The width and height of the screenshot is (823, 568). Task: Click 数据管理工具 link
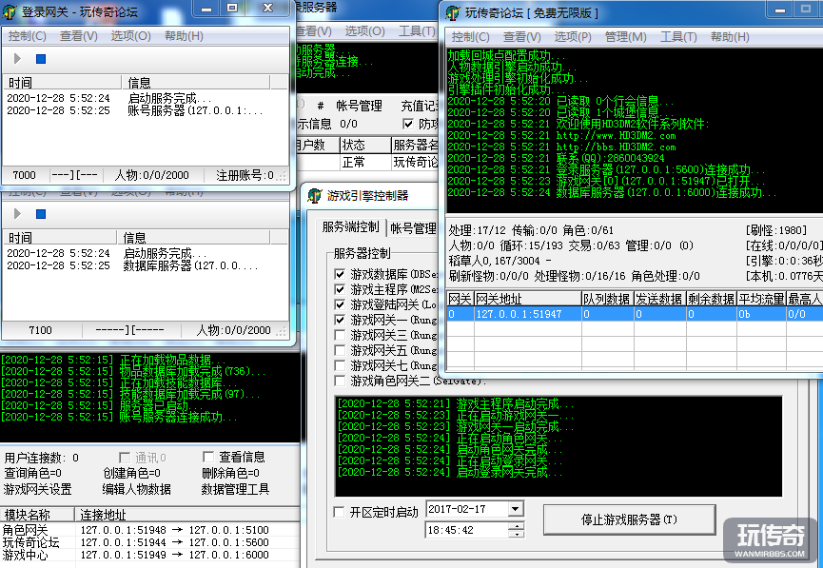pyautogui.click(x=235, y=489)
